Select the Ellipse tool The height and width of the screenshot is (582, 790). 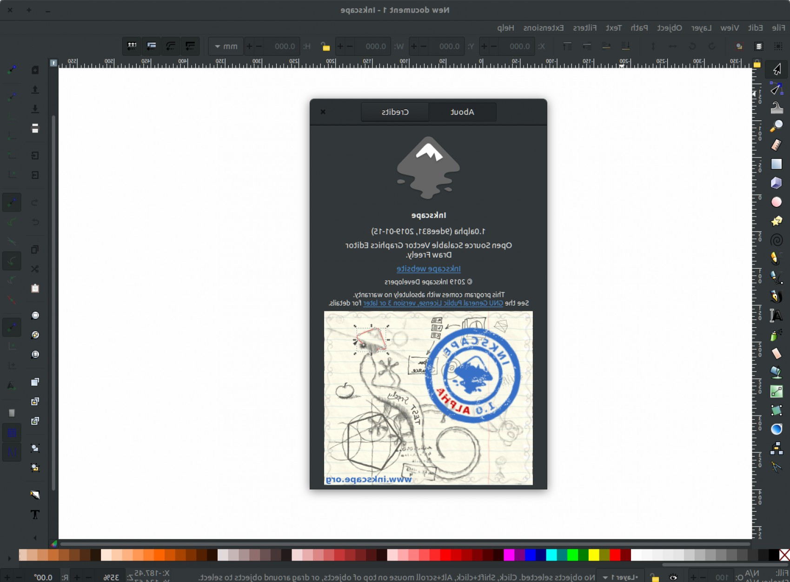coord(777,202)
